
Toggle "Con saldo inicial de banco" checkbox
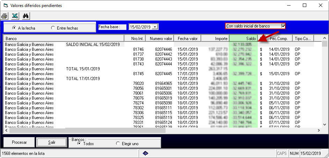pyautogui.click(x=283, y=26)
